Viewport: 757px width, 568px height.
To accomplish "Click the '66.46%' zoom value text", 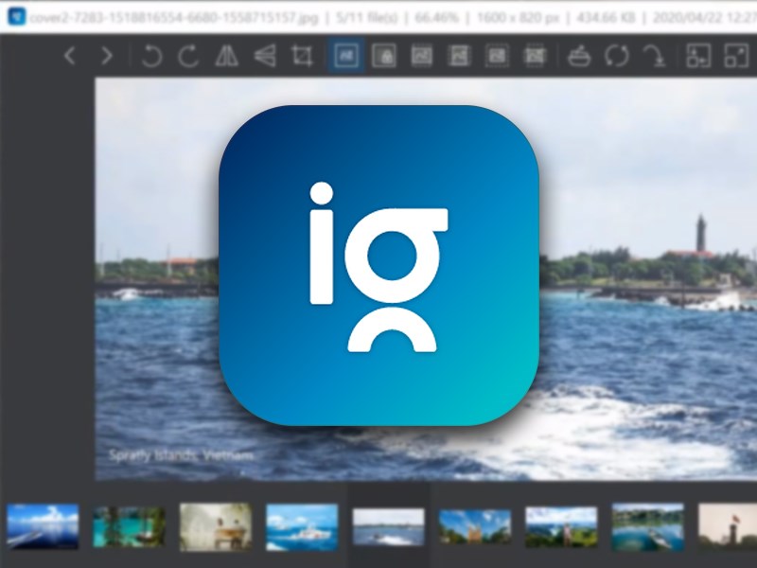I will point(436,18).
